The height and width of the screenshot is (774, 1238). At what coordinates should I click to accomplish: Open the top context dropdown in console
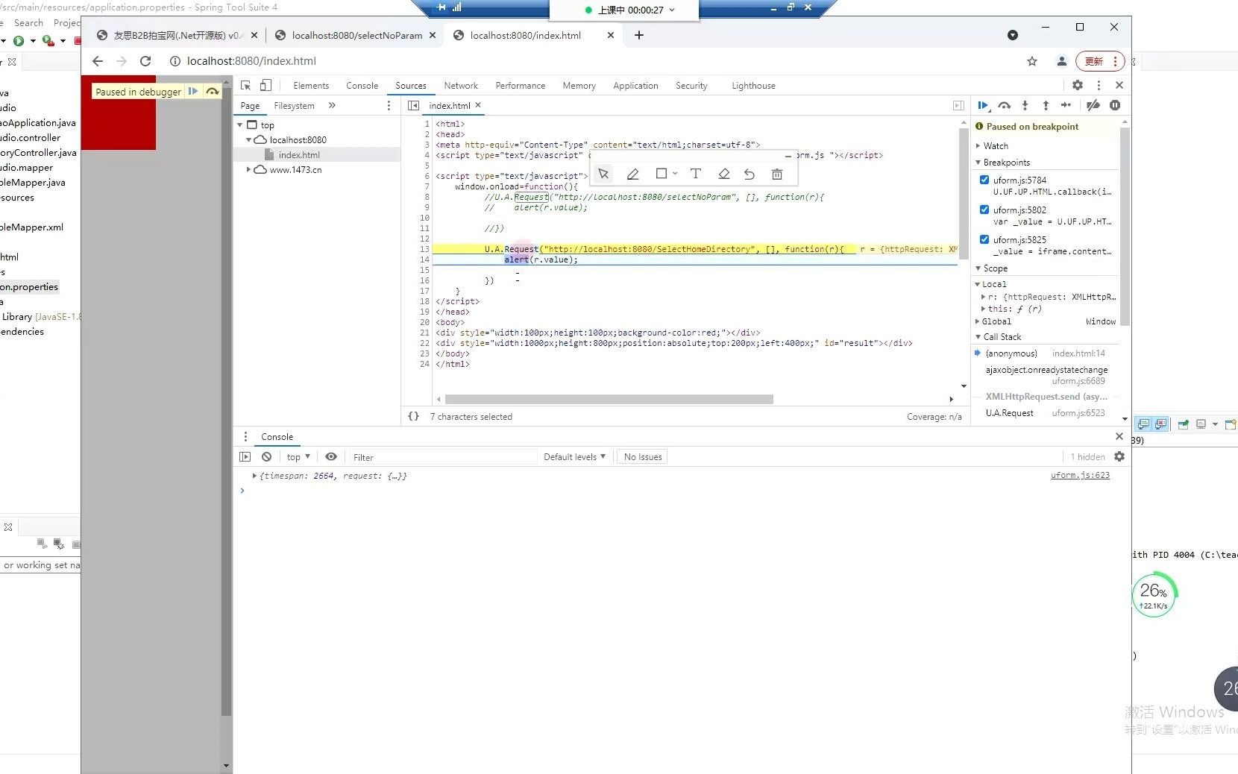[298, 457]
